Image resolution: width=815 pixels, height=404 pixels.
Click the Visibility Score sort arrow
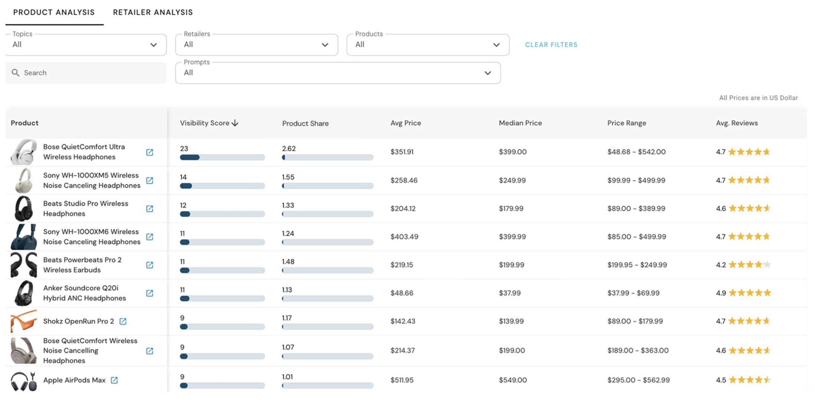(x=235, y=123)
